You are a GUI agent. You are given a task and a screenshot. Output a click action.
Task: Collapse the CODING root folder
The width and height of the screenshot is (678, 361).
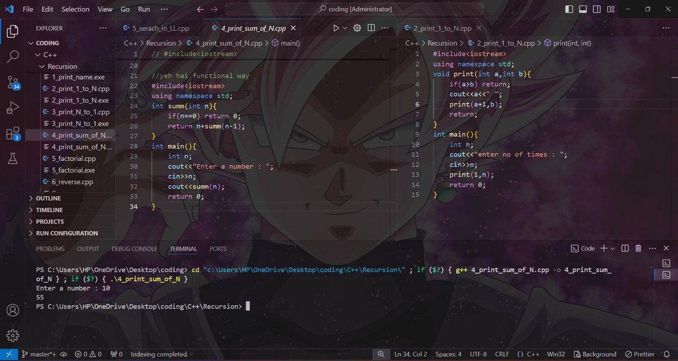71,43
